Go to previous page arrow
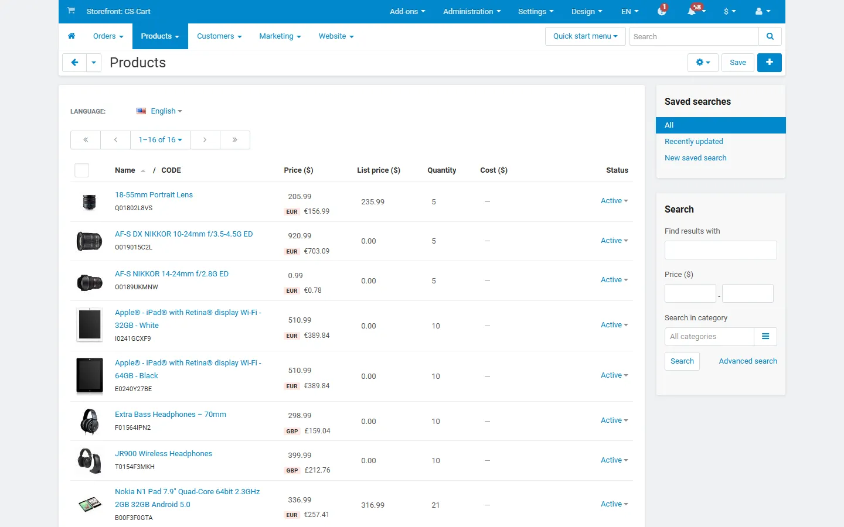 (115, 140)
